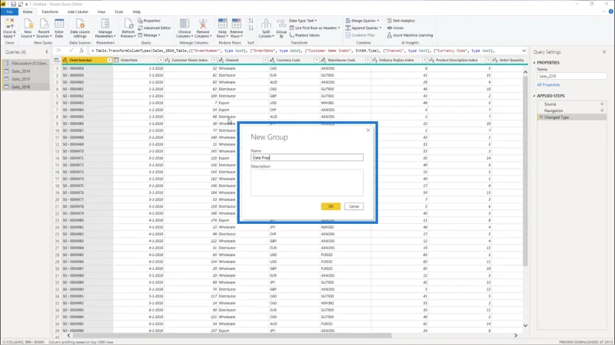
Task: Close the New Group dialog
Action: pyautogui.click(x=368, y=130)
